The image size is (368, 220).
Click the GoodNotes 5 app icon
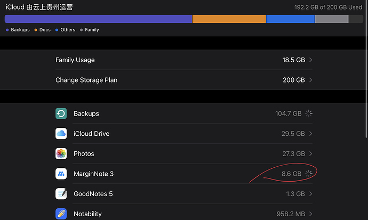[x=61, y=194]
